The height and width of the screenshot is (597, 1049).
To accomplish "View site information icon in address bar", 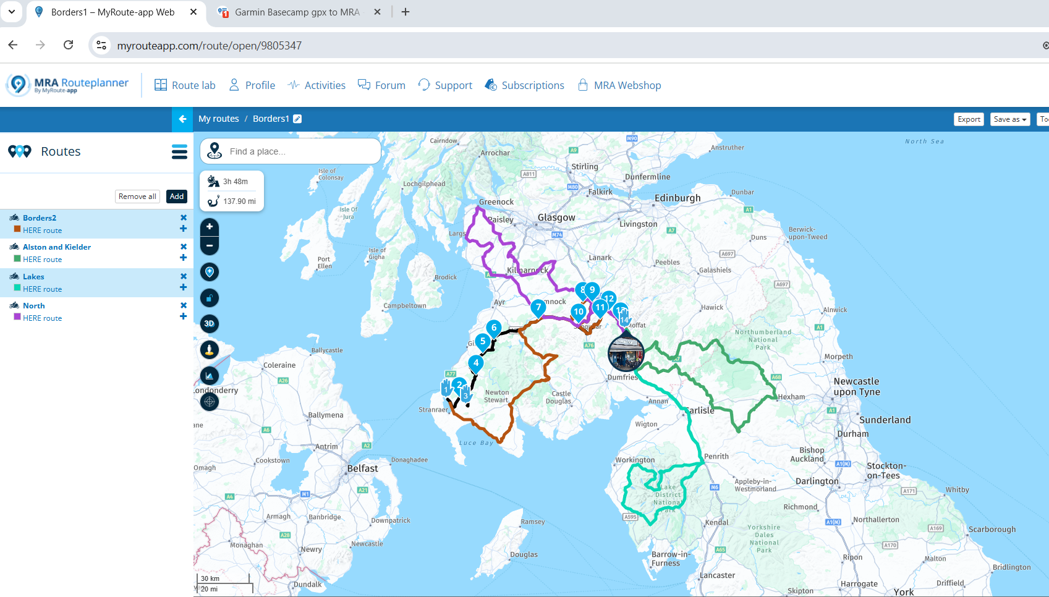I will click(102, 45).
